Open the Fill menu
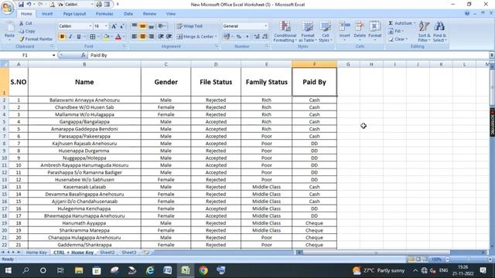This screenshot has height=278, width=495. click(397, 31)
